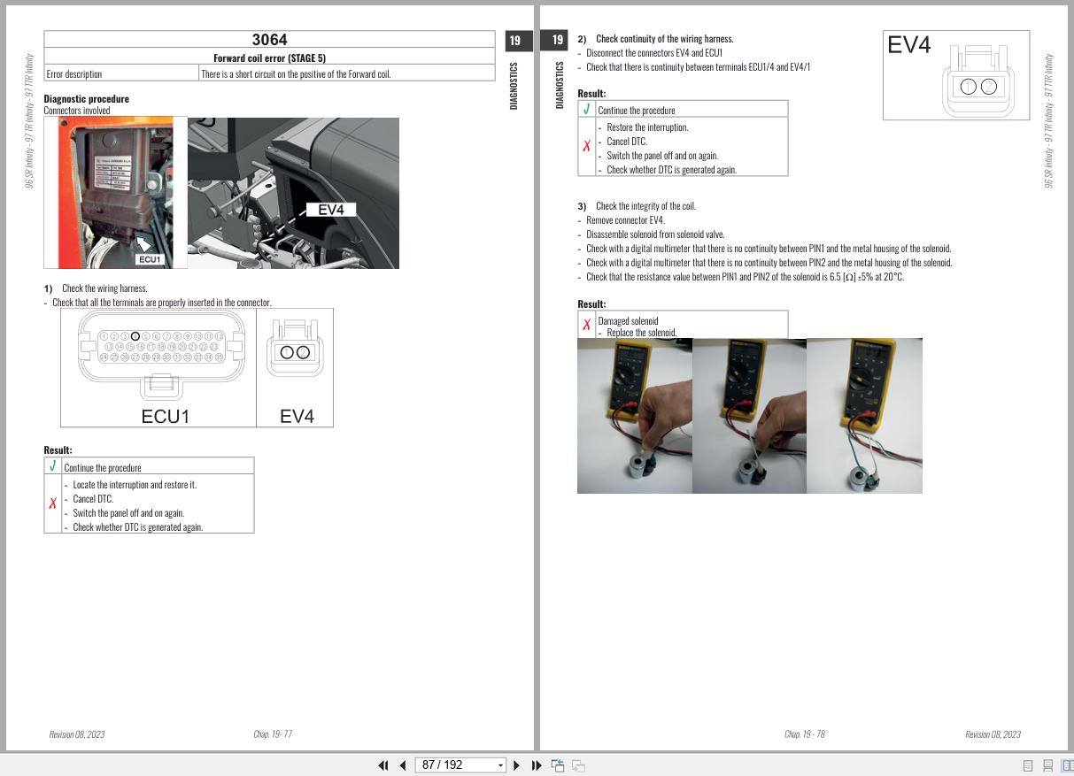
Task: Go to the previous page
Action: coord(403,765)
